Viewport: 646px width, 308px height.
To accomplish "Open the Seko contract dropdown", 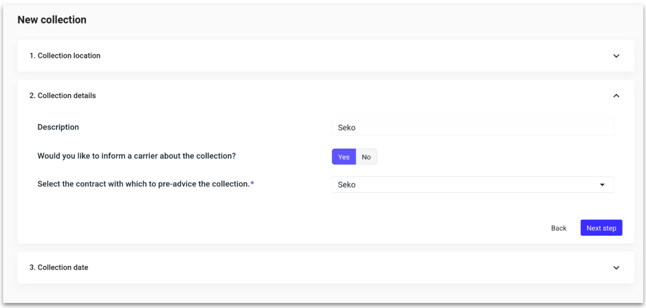I will (x=473, y=185).
